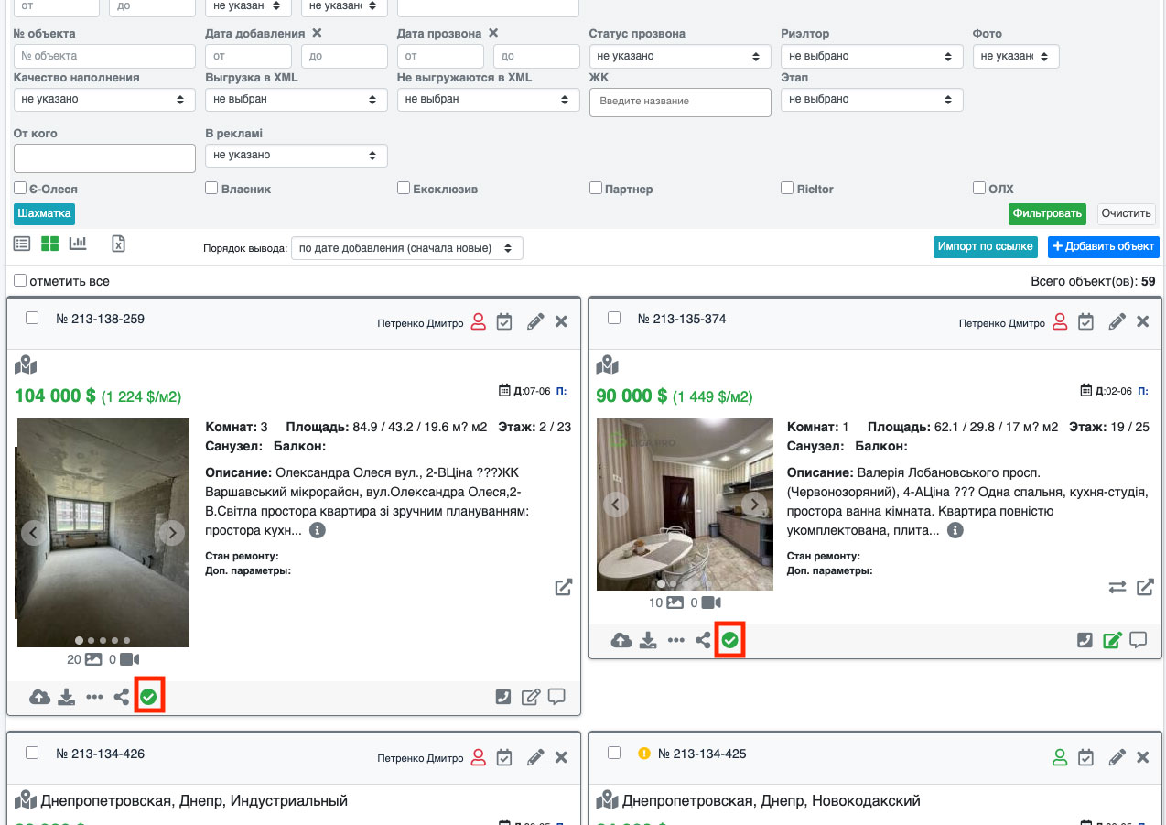1166x825 pixels.
Task: Click the ЖК name input field
Action: [x=679, y=101]
